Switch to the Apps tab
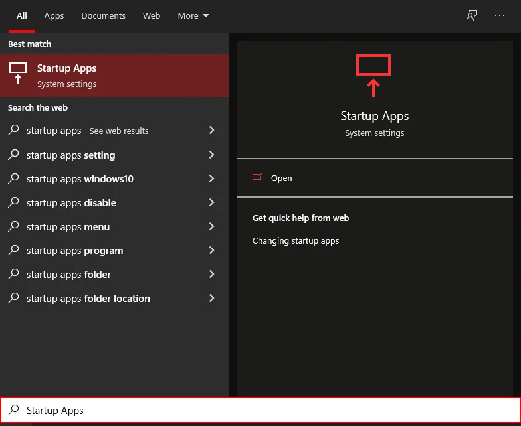The height and width of the screenshot is (426, 521). pos(54,15)
